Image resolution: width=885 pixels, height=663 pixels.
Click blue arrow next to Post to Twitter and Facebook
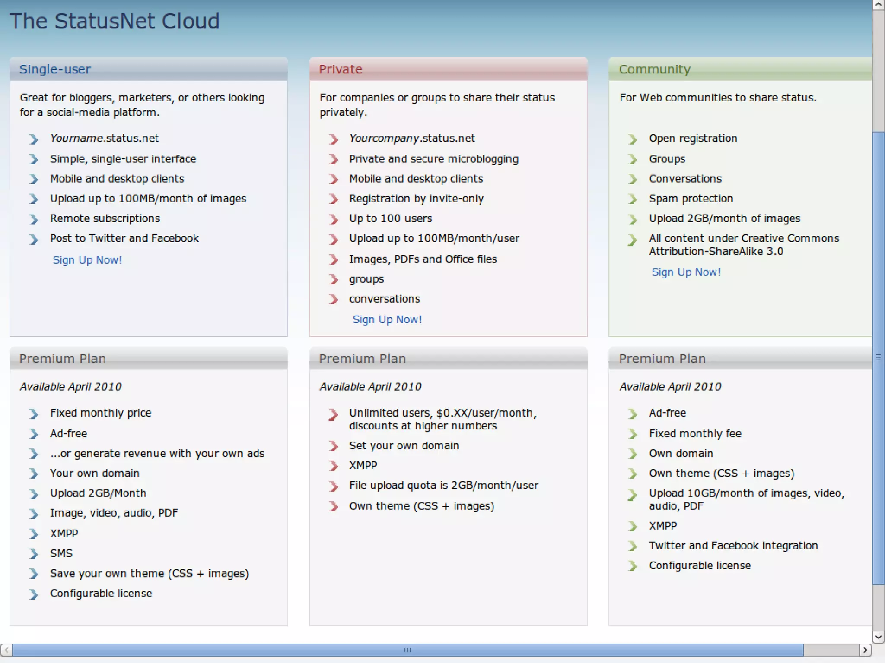pos(34,239)
